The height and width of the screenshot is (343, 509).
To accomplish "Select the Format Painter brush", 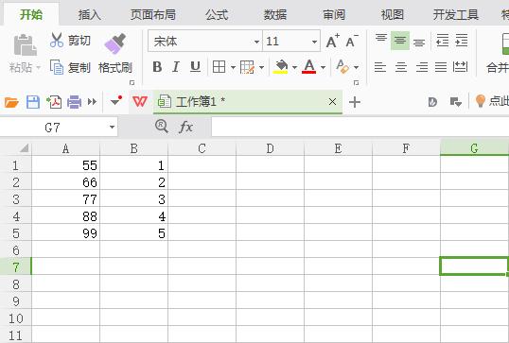I will [x=115, y=43].
